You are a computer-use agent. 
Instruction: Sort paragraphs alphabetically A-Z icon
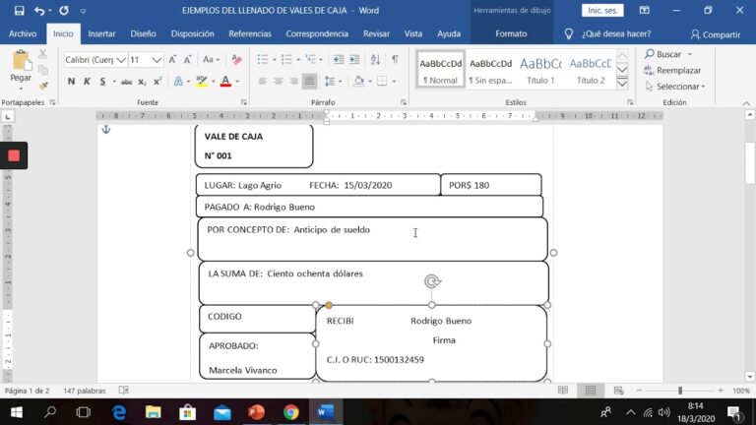[375, 59]
